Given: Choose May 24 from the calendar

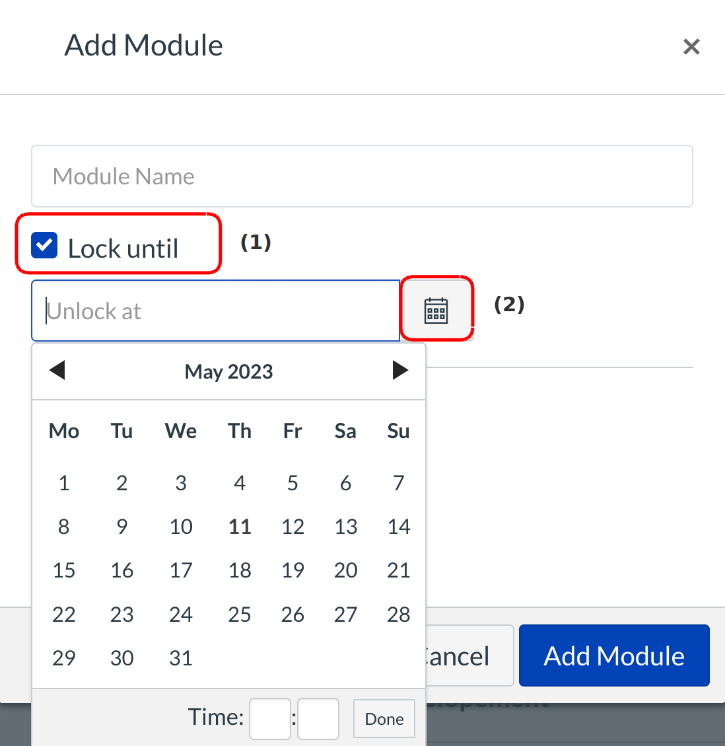Looking at the screenshot, I should point(181,615).
